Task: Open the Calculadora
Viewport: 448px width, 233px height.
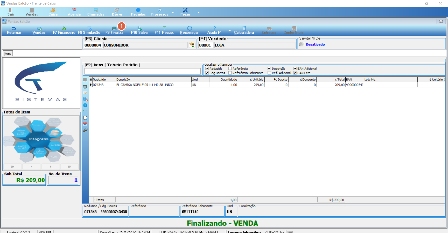Action: tap(244, 30)
